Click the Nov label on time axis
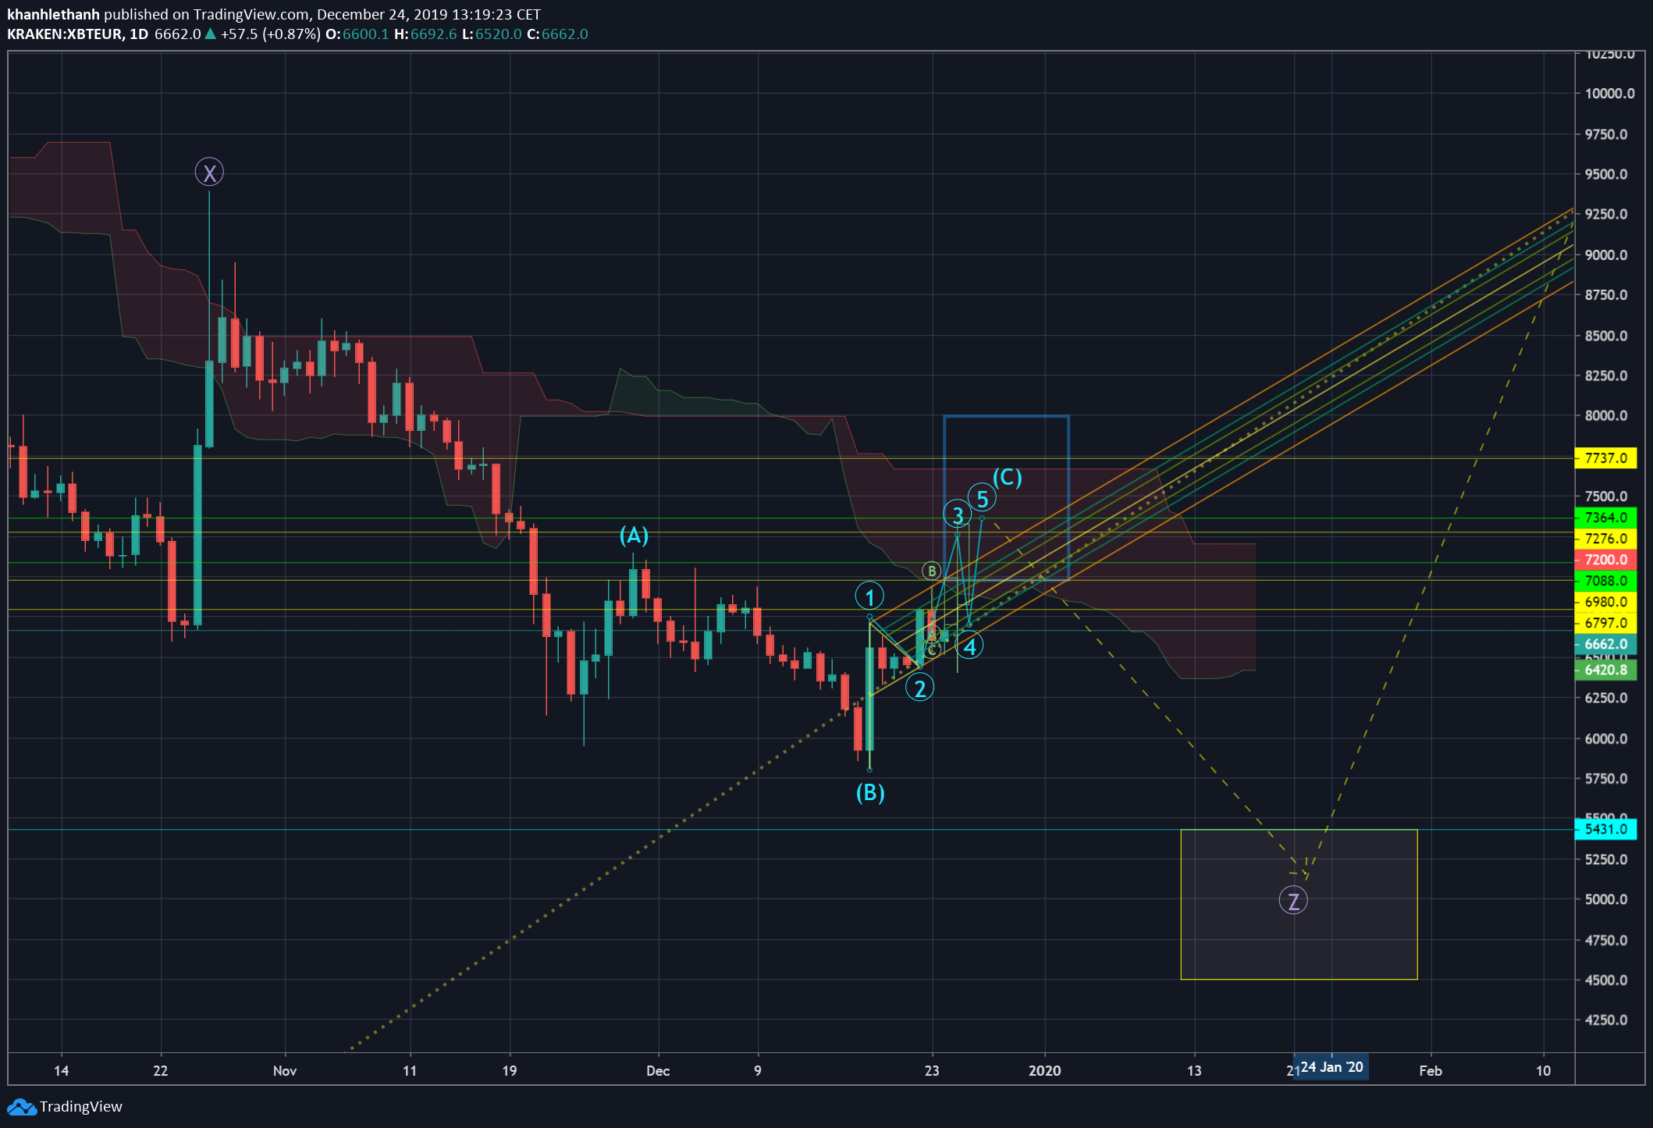The height and width of the screenshot is (1128, 1653). pos(285,1071)
